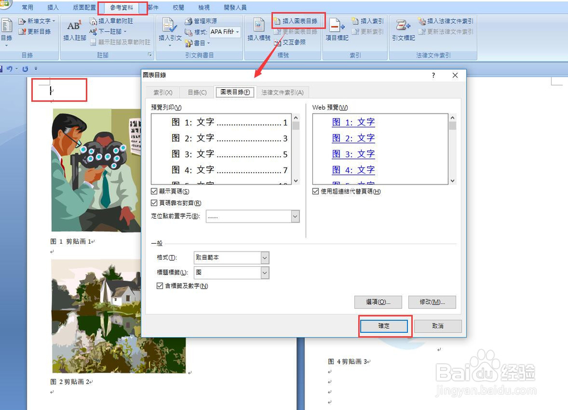Click the 選項(O)... button
The height and width of the screenshot is (410, 568).
(378, 302)
